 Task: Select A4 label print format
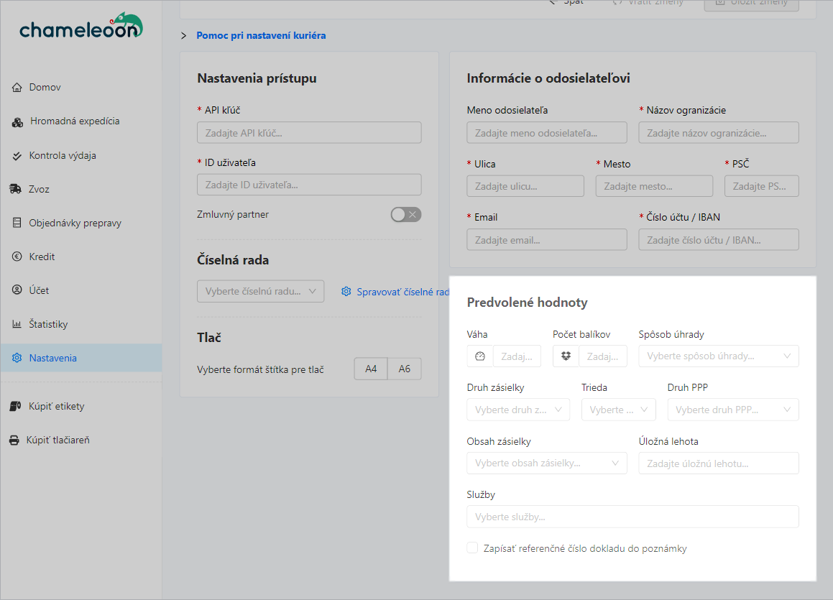point(371,369)
